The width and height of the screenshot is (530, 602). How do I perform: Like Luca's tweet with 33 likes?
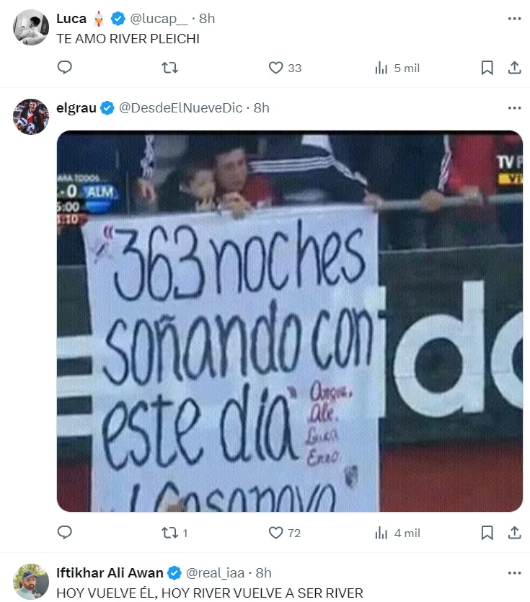pos(285,68)
